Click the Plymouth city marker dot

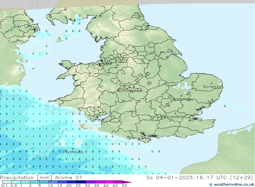point(73,149)
